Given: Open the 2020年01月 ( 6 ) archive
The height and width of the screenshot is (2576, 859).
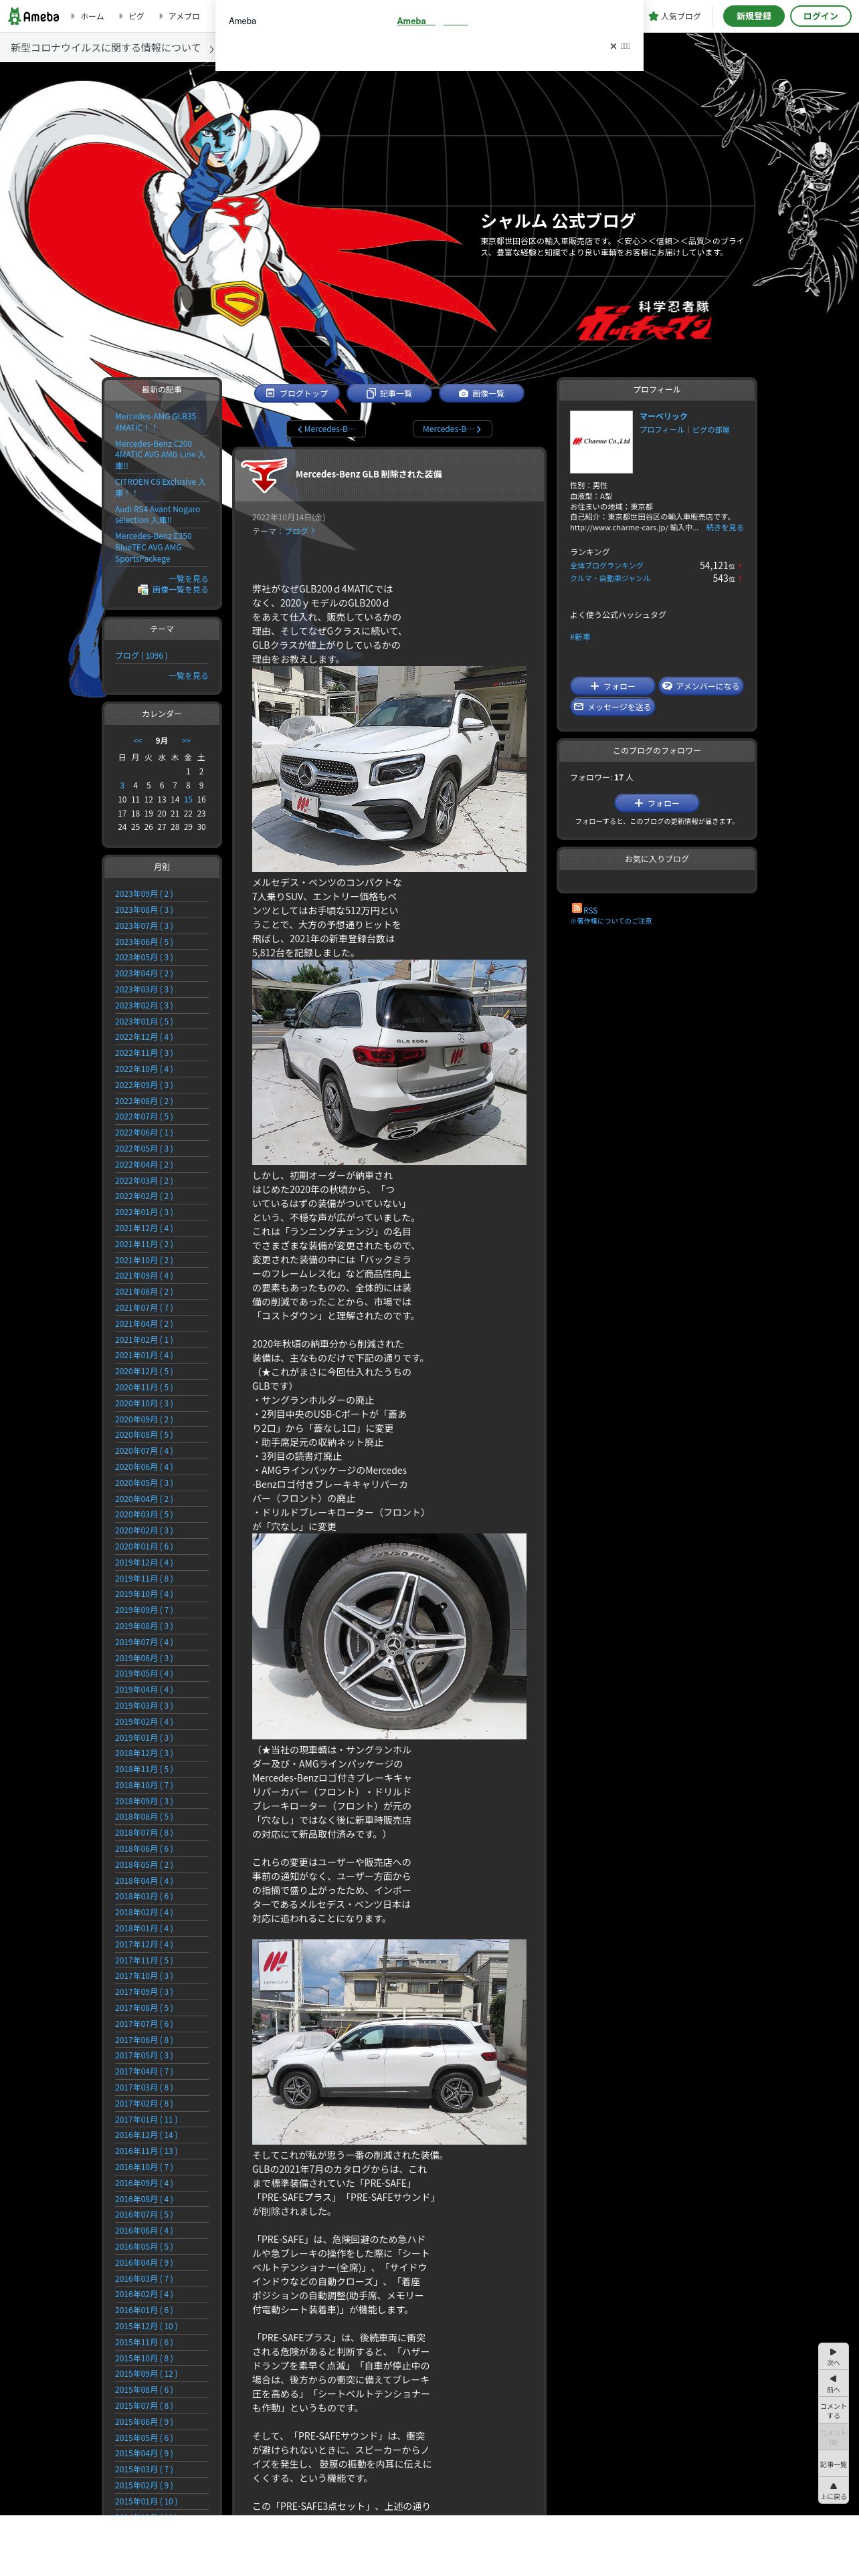Looking at the screenshot, I should (143, 1547).
